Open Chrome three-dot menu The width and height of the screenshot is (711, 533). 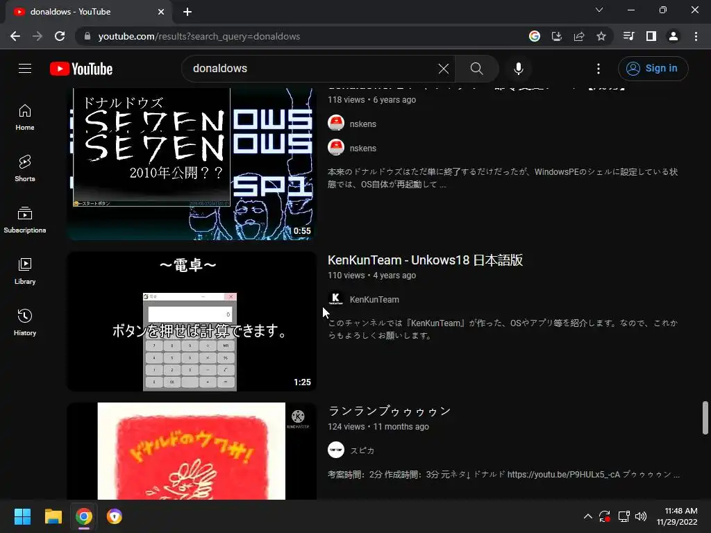coord(696,36)
